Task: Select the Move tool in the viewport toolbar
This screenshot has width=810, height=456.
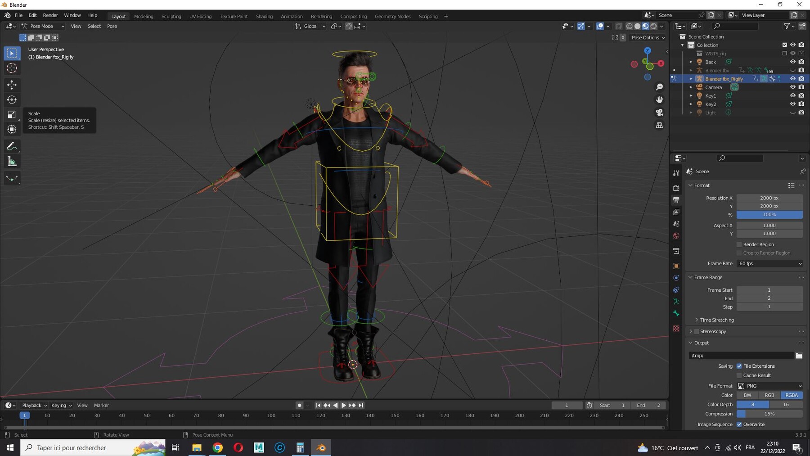Action: 12,85
